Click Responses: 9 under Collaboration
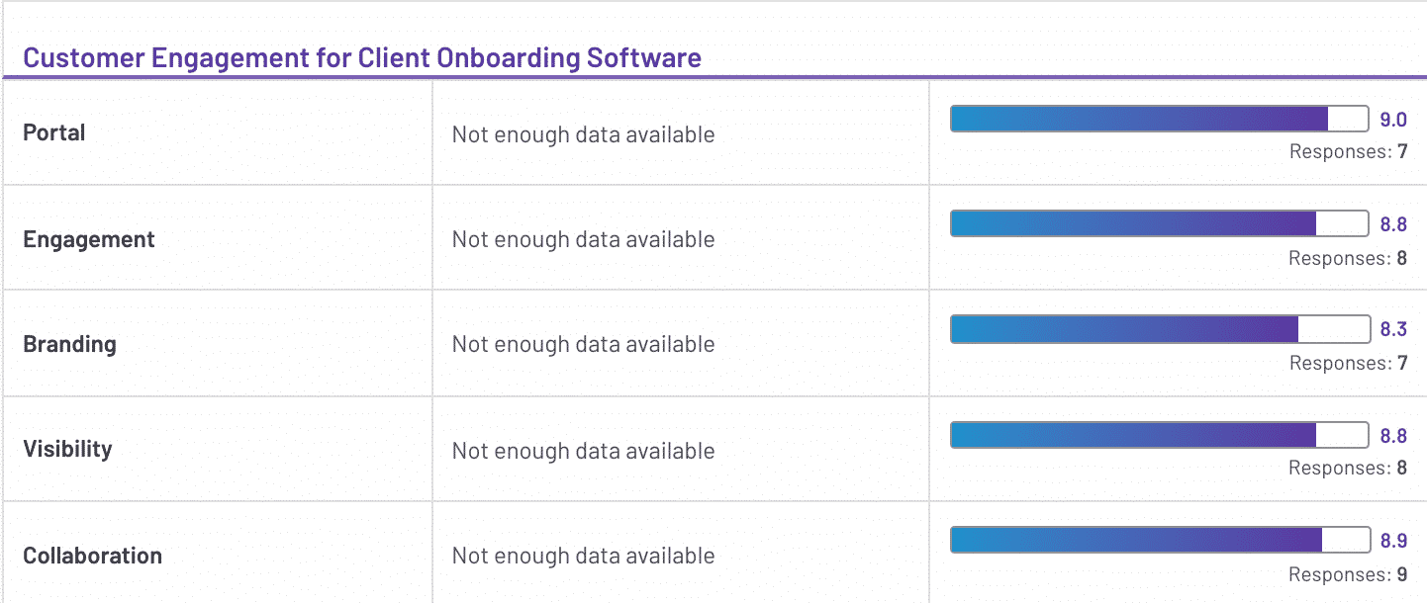Image resolution: width=1427 pixels, height=603 pixels. pyautogui.click(x=1348, y=574)
